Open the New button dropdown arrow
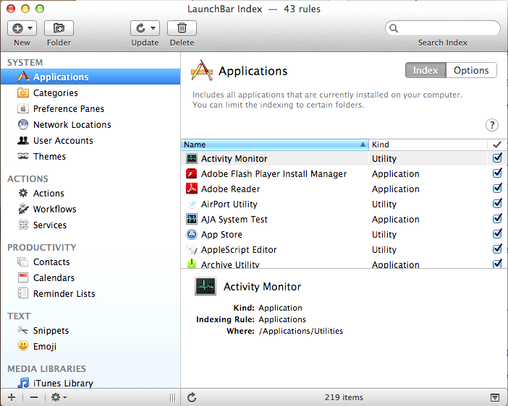Viewport: 508px width, 406px height. [30, 28]
